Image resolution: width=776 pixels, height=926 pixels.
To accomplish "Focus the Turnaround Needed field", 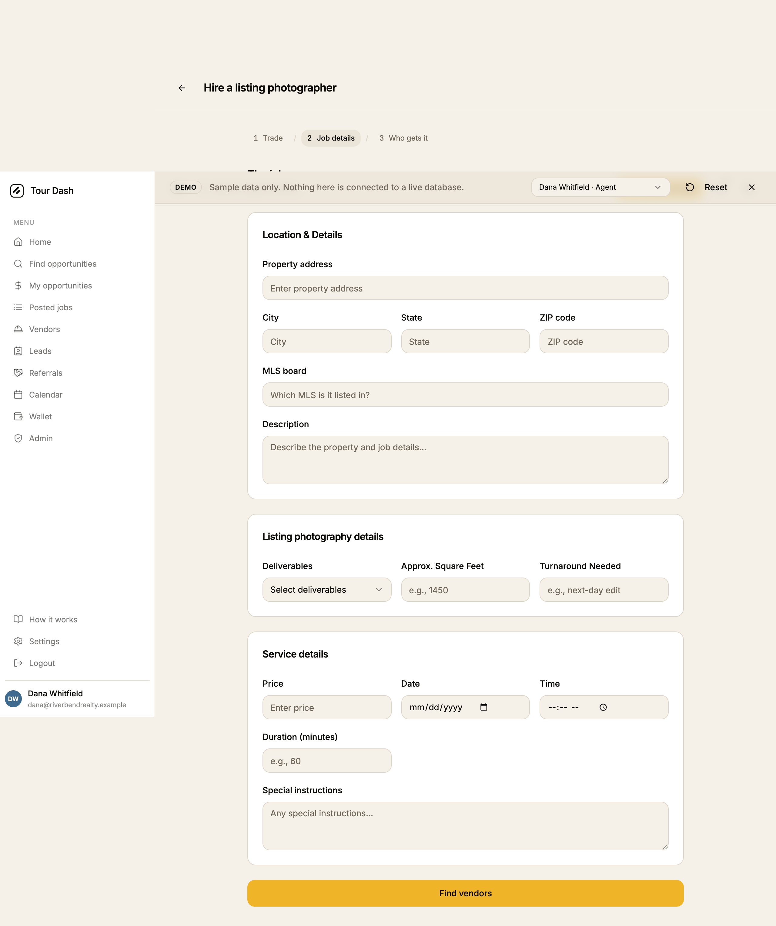I will pyautogui.click(x=604, y=590).
